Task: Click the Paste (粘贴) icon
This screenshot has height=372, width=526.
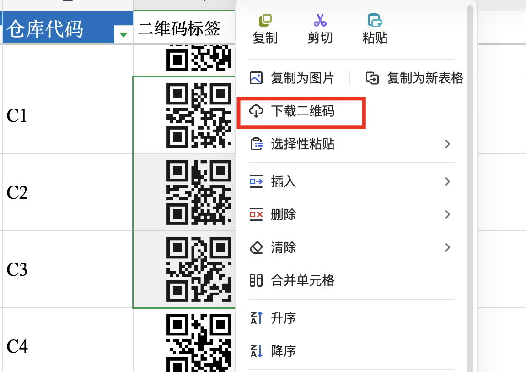Action: tap(375, 21)
